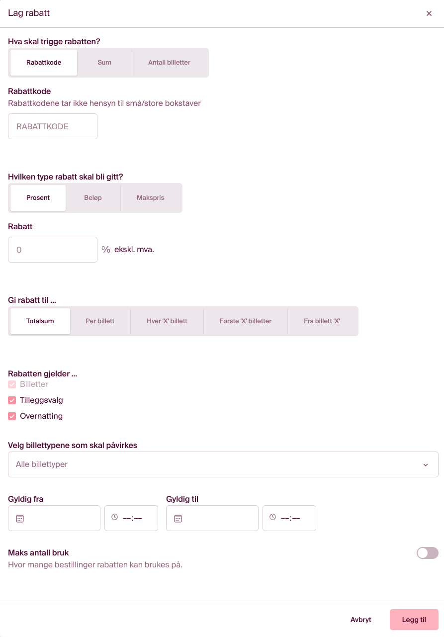
Task: Click the Avbryt button
Action: click(x=361, y=620)
